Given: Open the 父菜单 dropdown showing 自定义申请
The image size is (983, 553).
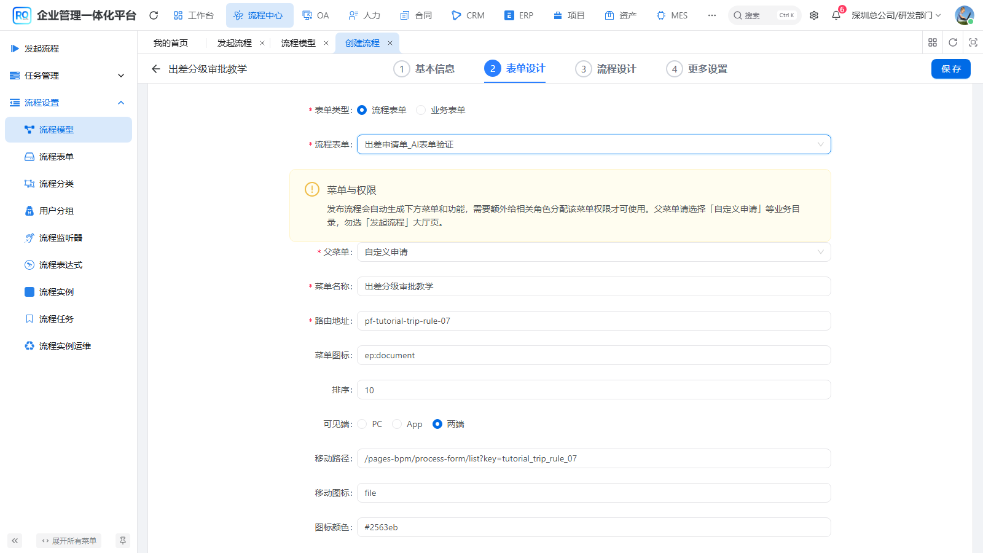Looking at the screenshot, I should point(593,252).
